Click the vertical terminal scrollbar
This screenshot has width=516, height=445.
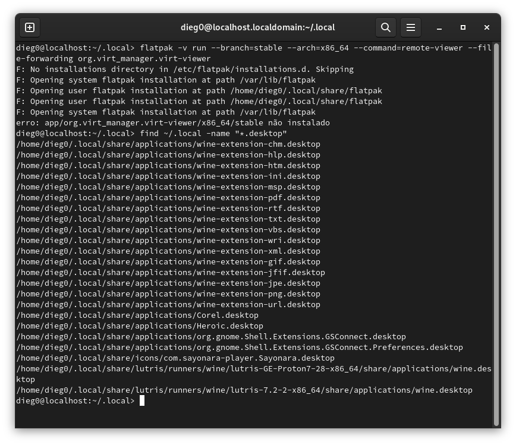(496, 232)
